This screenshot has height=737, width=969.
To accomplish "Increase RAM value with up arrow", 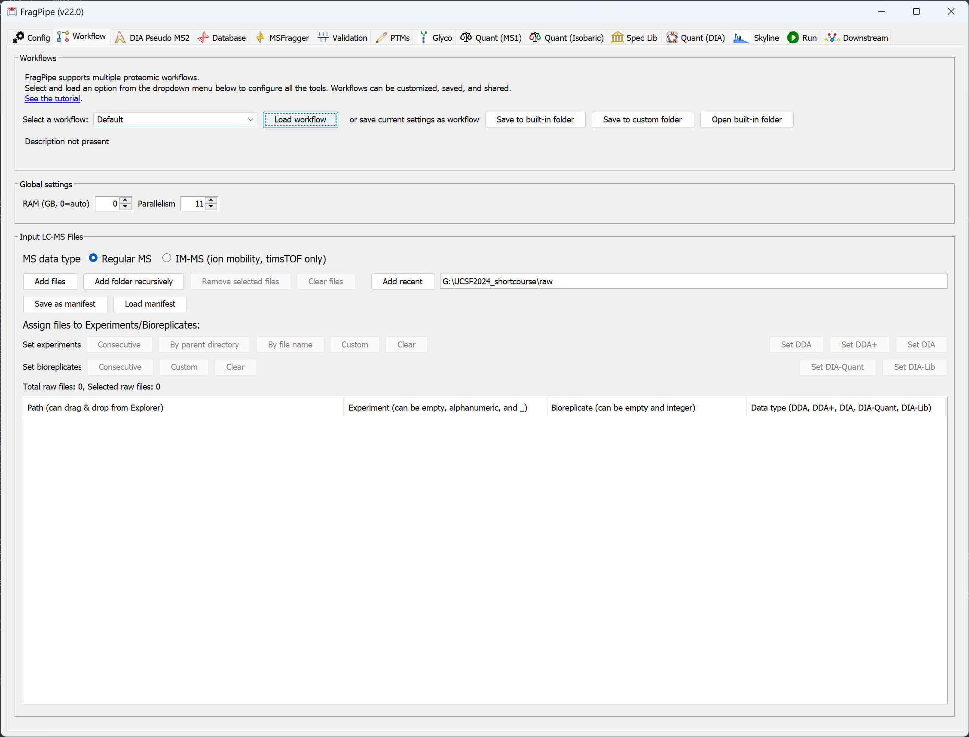I will tap(126, 200).
